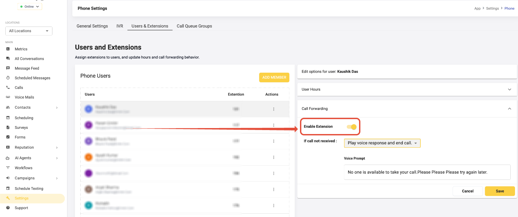Click the Add Member button

click(x=274, y=77)
